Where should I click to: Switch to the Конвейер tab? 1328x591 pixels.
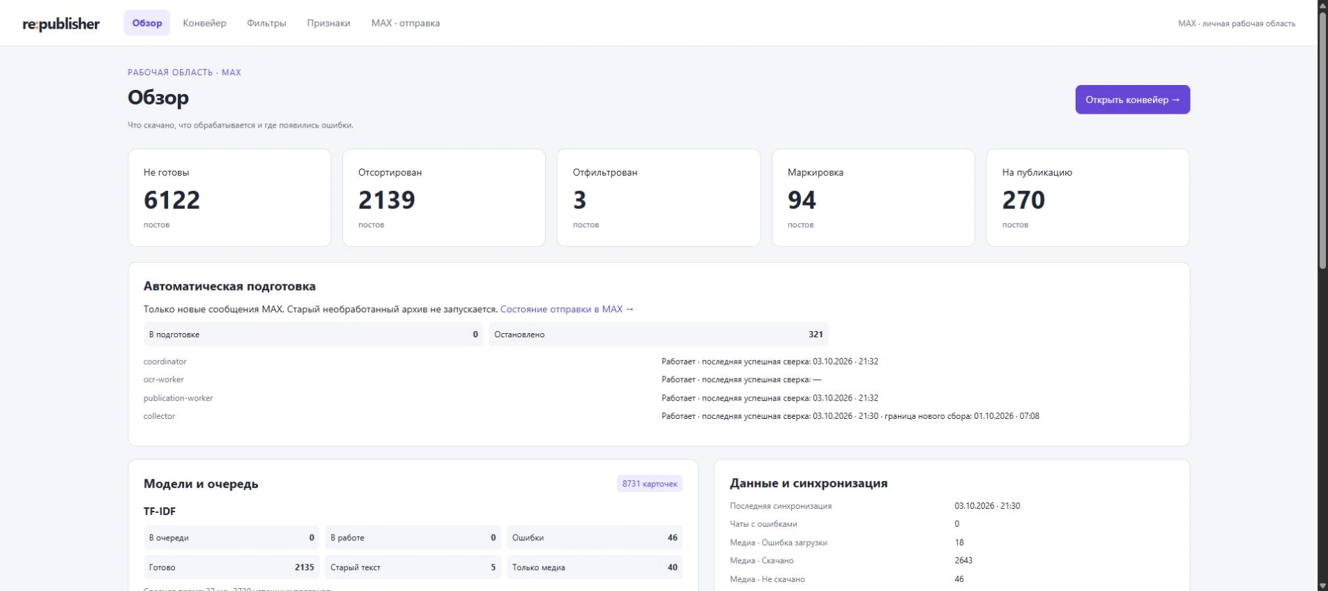[204, 23]
